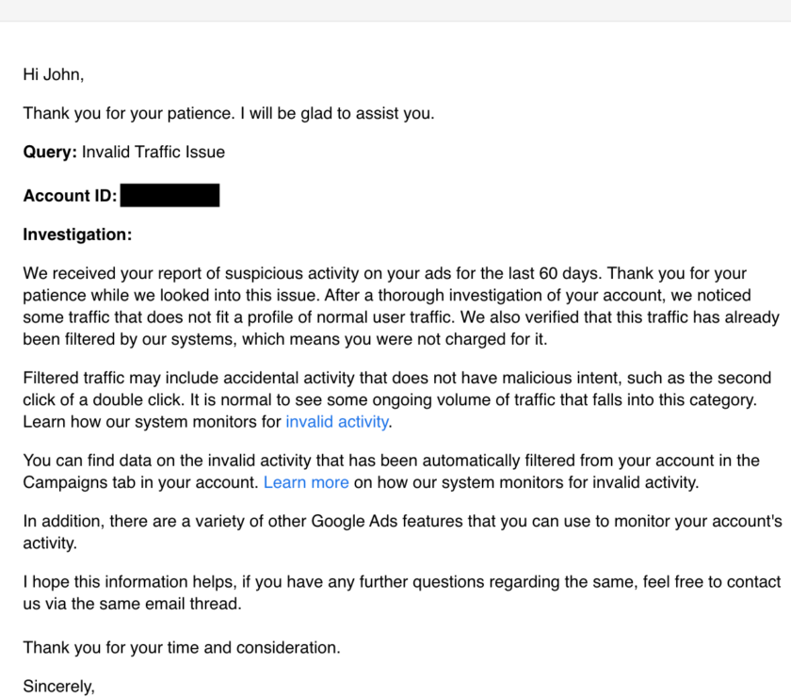Follow the "Learn more" link

(306, 482)
